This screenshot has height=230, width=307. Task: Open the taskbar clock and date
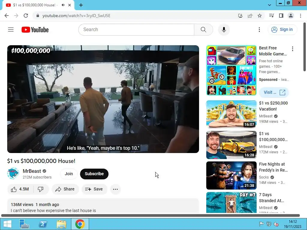293,224
